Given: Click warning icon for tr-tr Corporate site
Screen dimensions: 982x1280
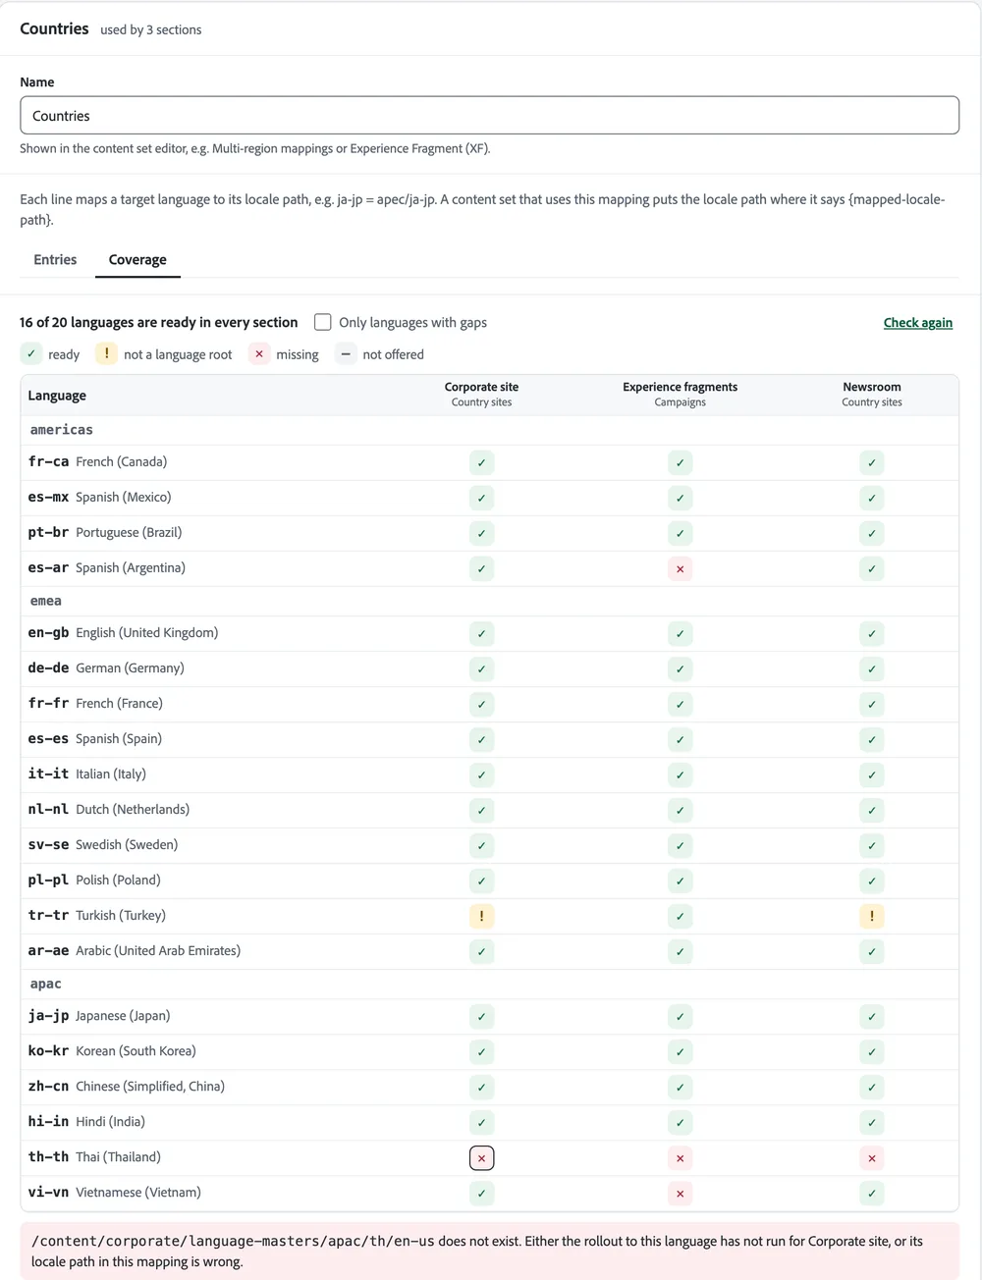Looking at the screenshot, I should 481,916.
